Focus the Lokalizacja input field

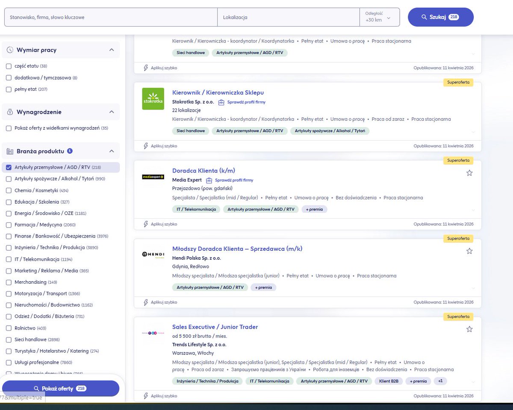pyautogui.click(x=289, y=18)
